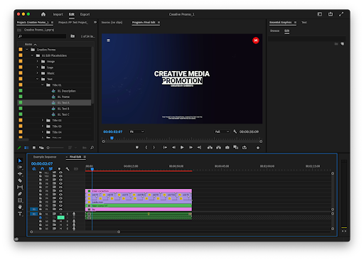Expand the Music bin
364x260 pixels.
[37, 73]
